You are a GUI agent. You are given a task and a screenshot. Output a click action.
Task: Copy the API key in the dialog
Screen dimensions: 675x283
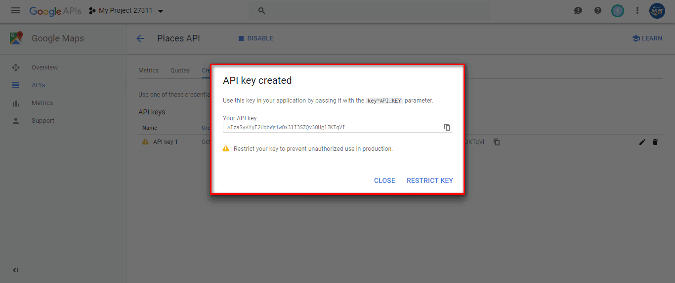[447, 127]
